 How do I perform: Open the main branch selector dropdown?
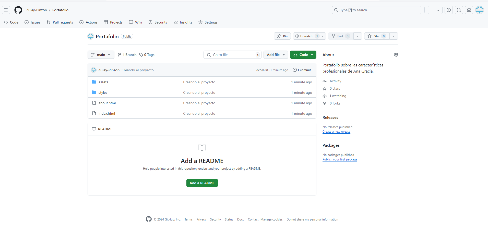point(101,55)
